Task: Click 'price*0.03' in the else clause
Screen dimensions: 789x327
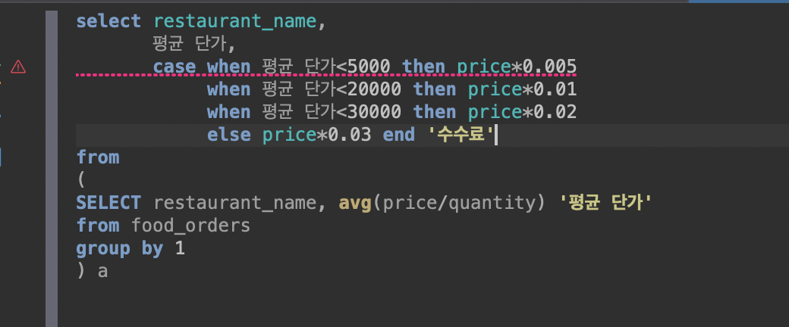Action: tap(317, 135)
